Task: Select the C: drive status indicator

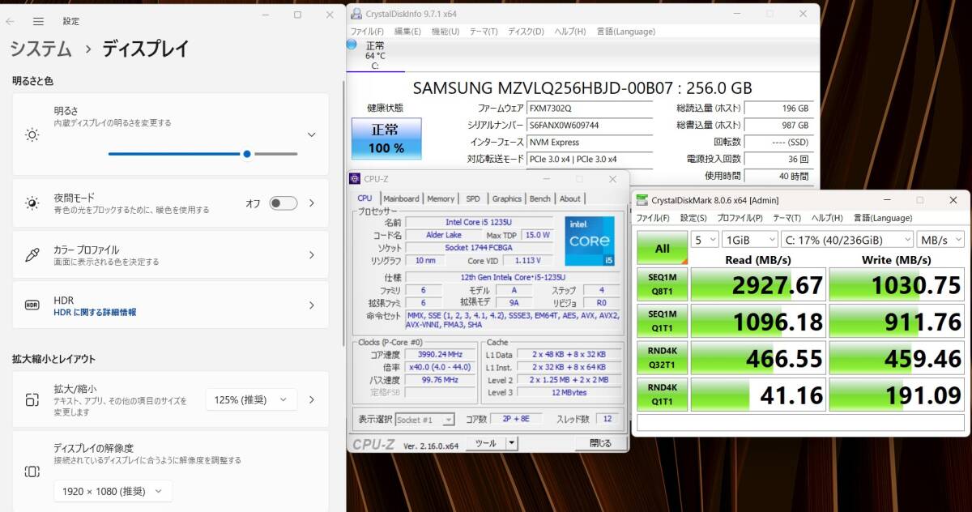Action: point(374,56)
